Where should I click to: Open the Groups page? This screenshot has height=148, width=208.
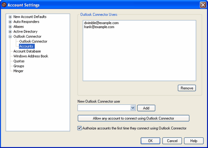click(x=19, y=66)
